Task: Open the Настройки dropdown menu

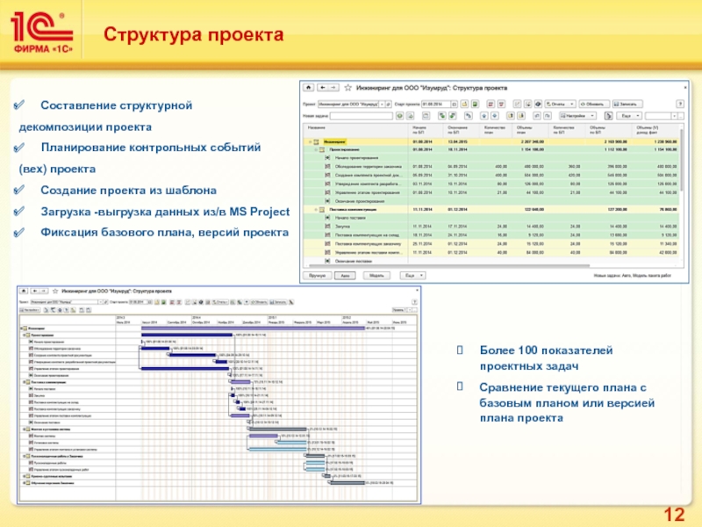Action: click(578, 115)
